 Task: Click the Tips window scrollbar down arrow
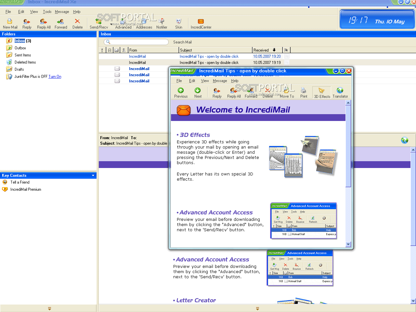click(x=348, y=245)
